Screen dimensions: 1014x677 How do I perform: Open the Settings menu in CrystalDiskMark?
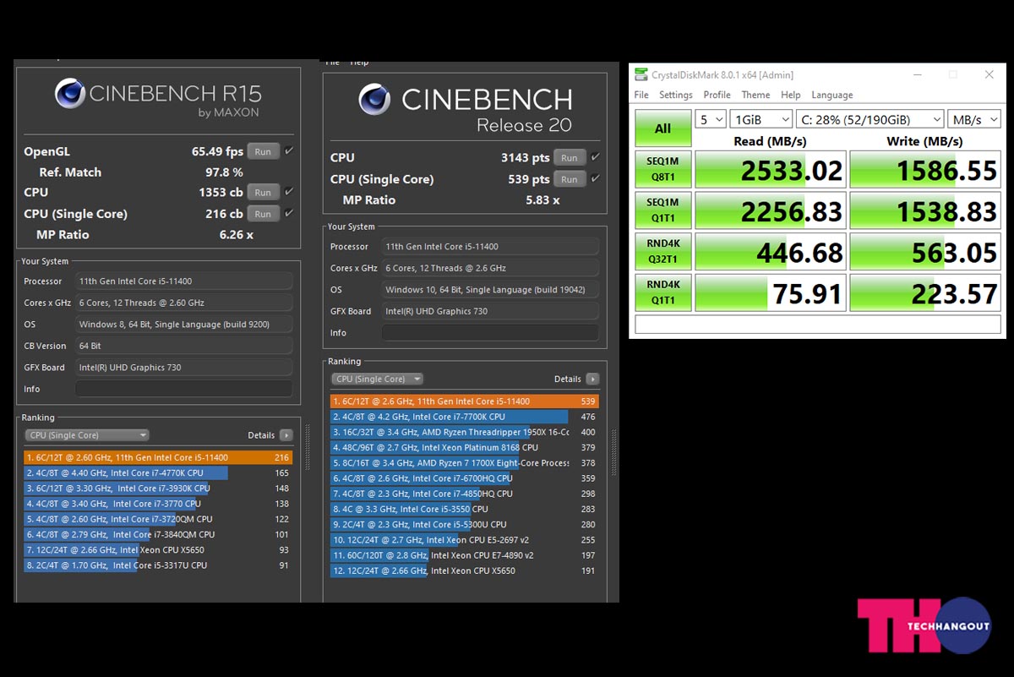pos(676,95)
